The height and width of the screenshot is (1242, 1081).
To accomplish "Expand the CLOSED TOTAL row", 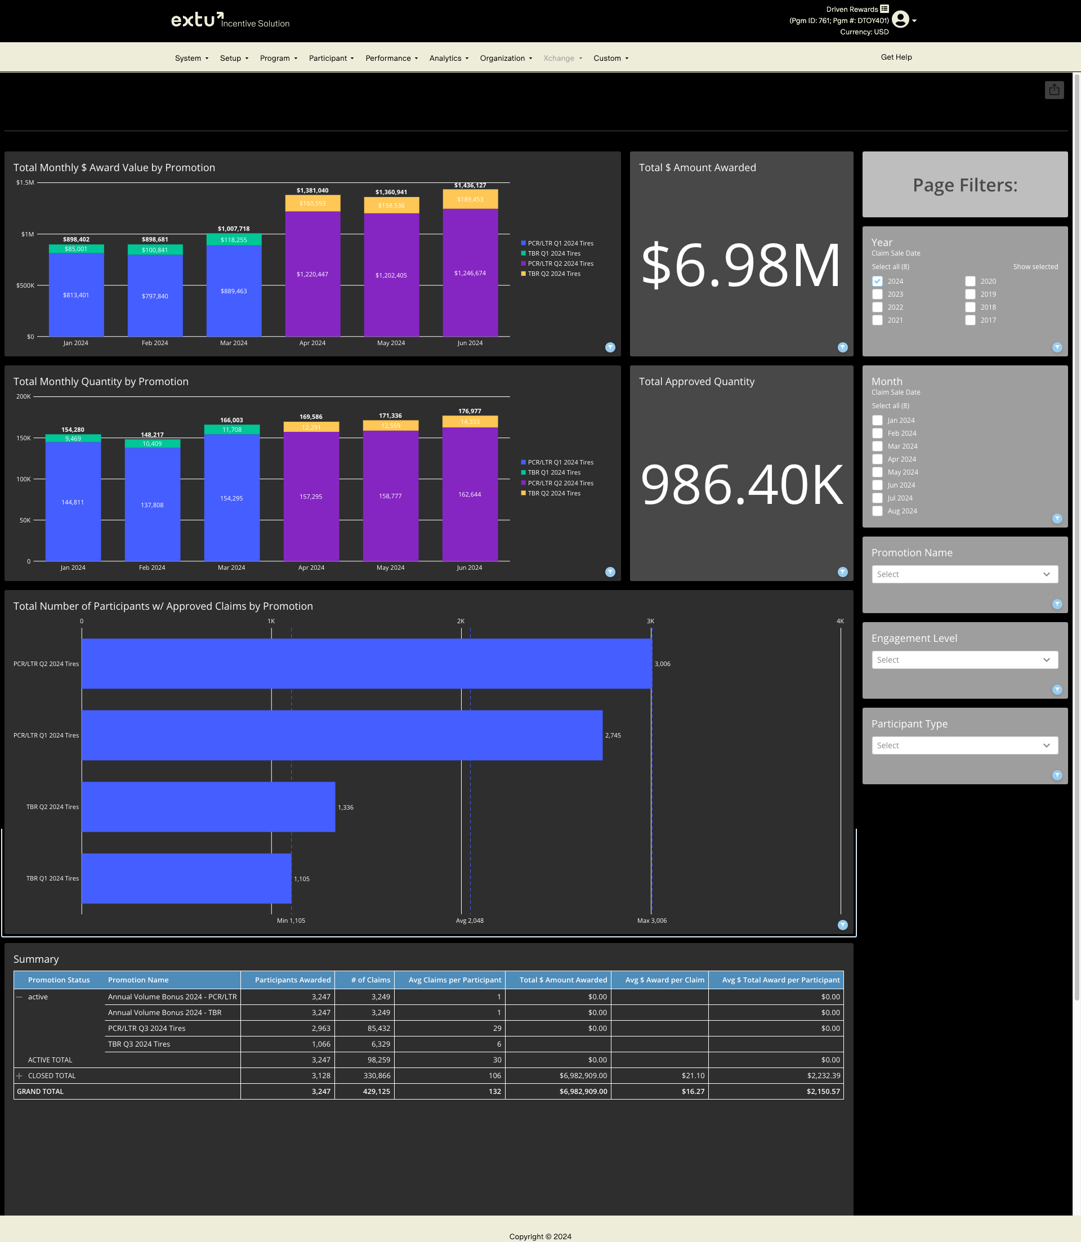I will (x=19, y=1075).
